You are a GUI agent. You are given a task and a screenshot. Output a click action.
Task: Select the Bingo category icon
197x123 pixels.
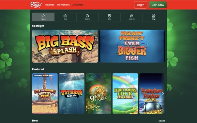click(154, 17)
